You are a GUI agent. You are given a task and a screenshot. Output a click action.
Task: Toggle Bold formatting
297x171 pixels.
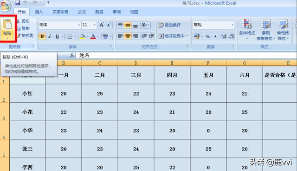pos(42,36)
